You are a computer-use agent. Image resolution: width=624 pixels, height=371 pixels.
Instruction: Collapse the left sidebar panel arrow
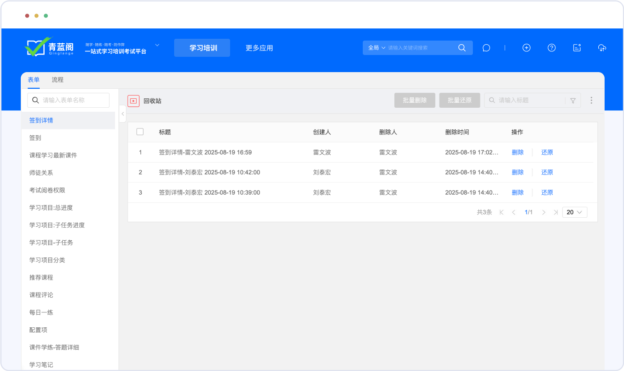pyautogui.click(x=123, y=114)
